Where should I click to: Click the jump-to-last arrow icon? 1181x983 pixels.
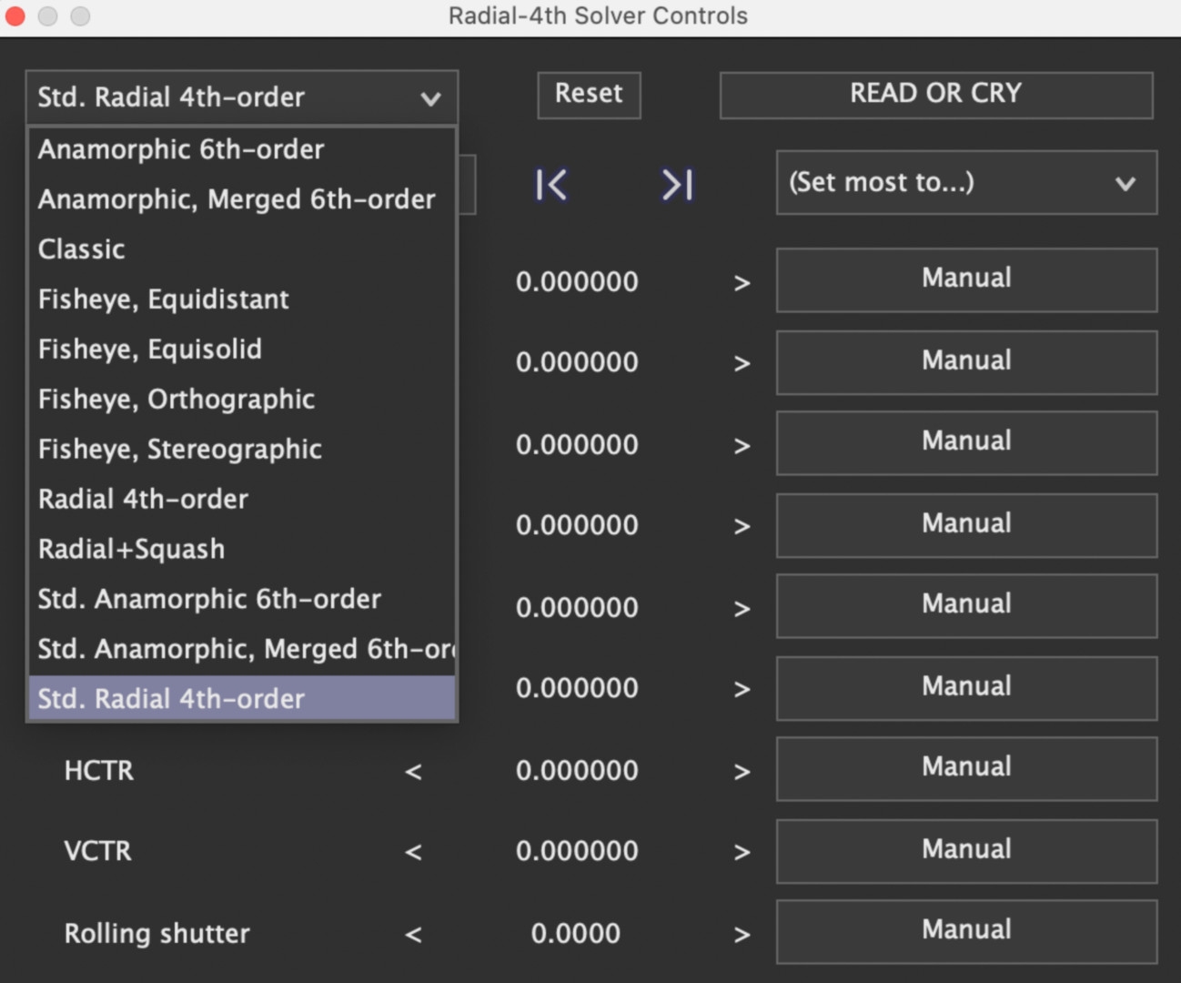pos(677,185)
